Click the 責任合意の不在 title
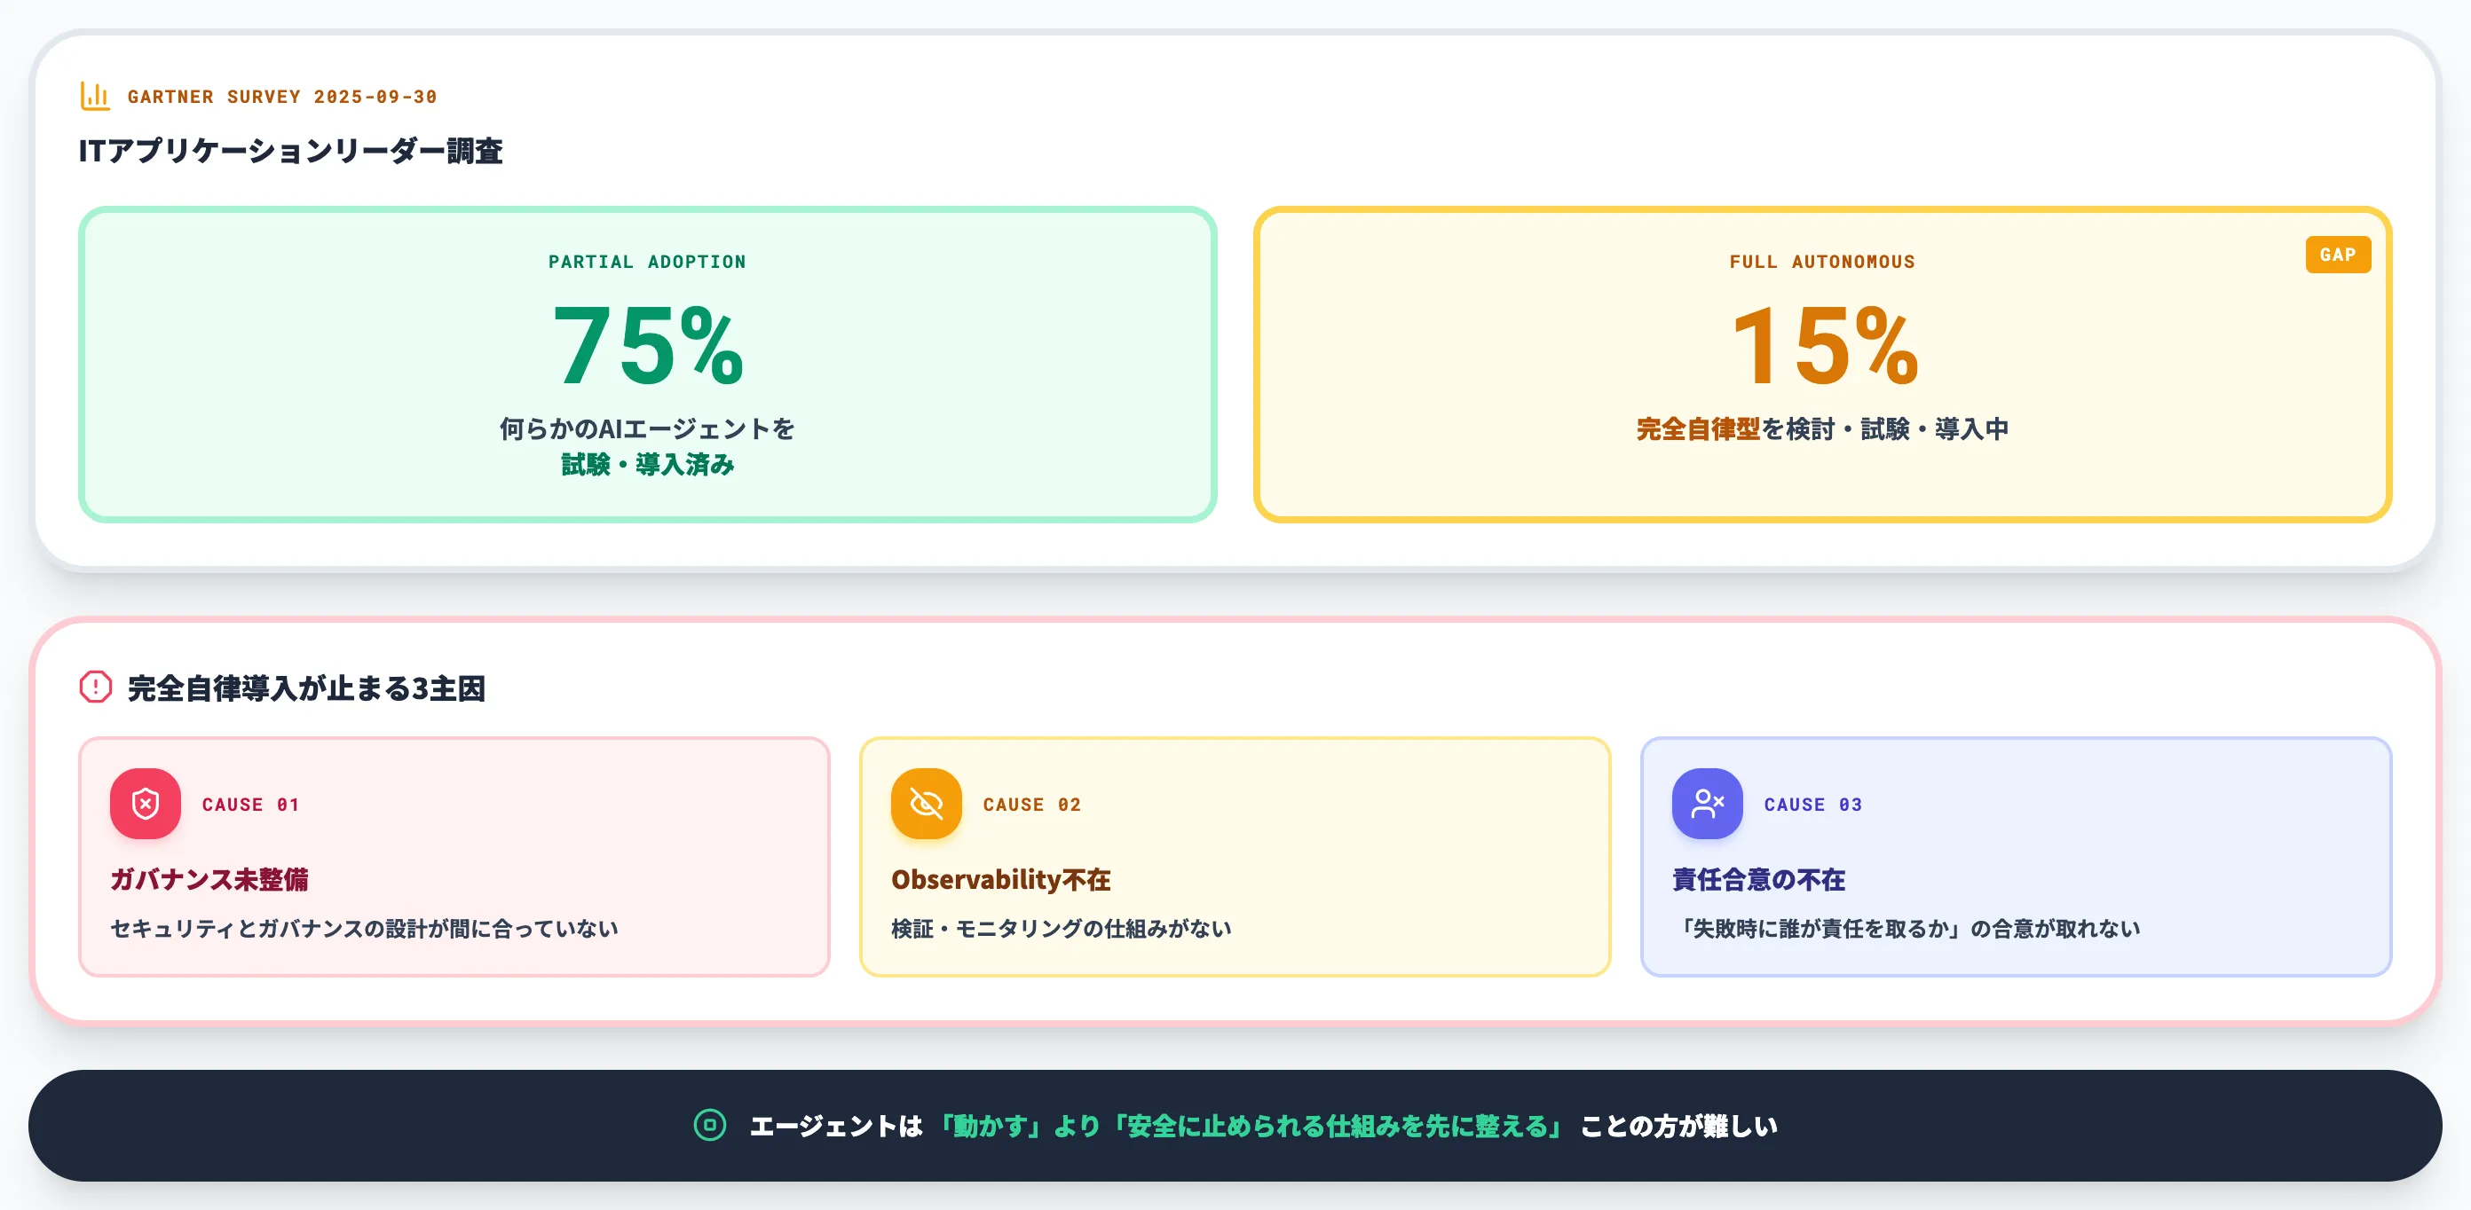The image size is (2471, 1210). tap(1758, 879)
